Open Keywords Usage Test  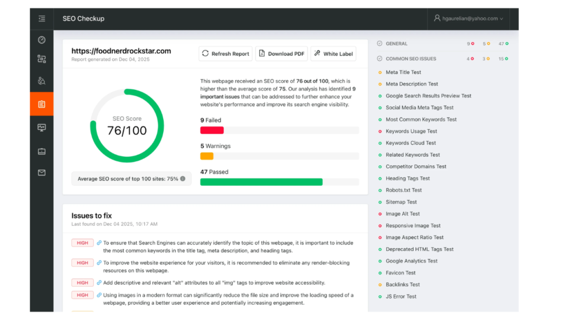tap(411, 131)
